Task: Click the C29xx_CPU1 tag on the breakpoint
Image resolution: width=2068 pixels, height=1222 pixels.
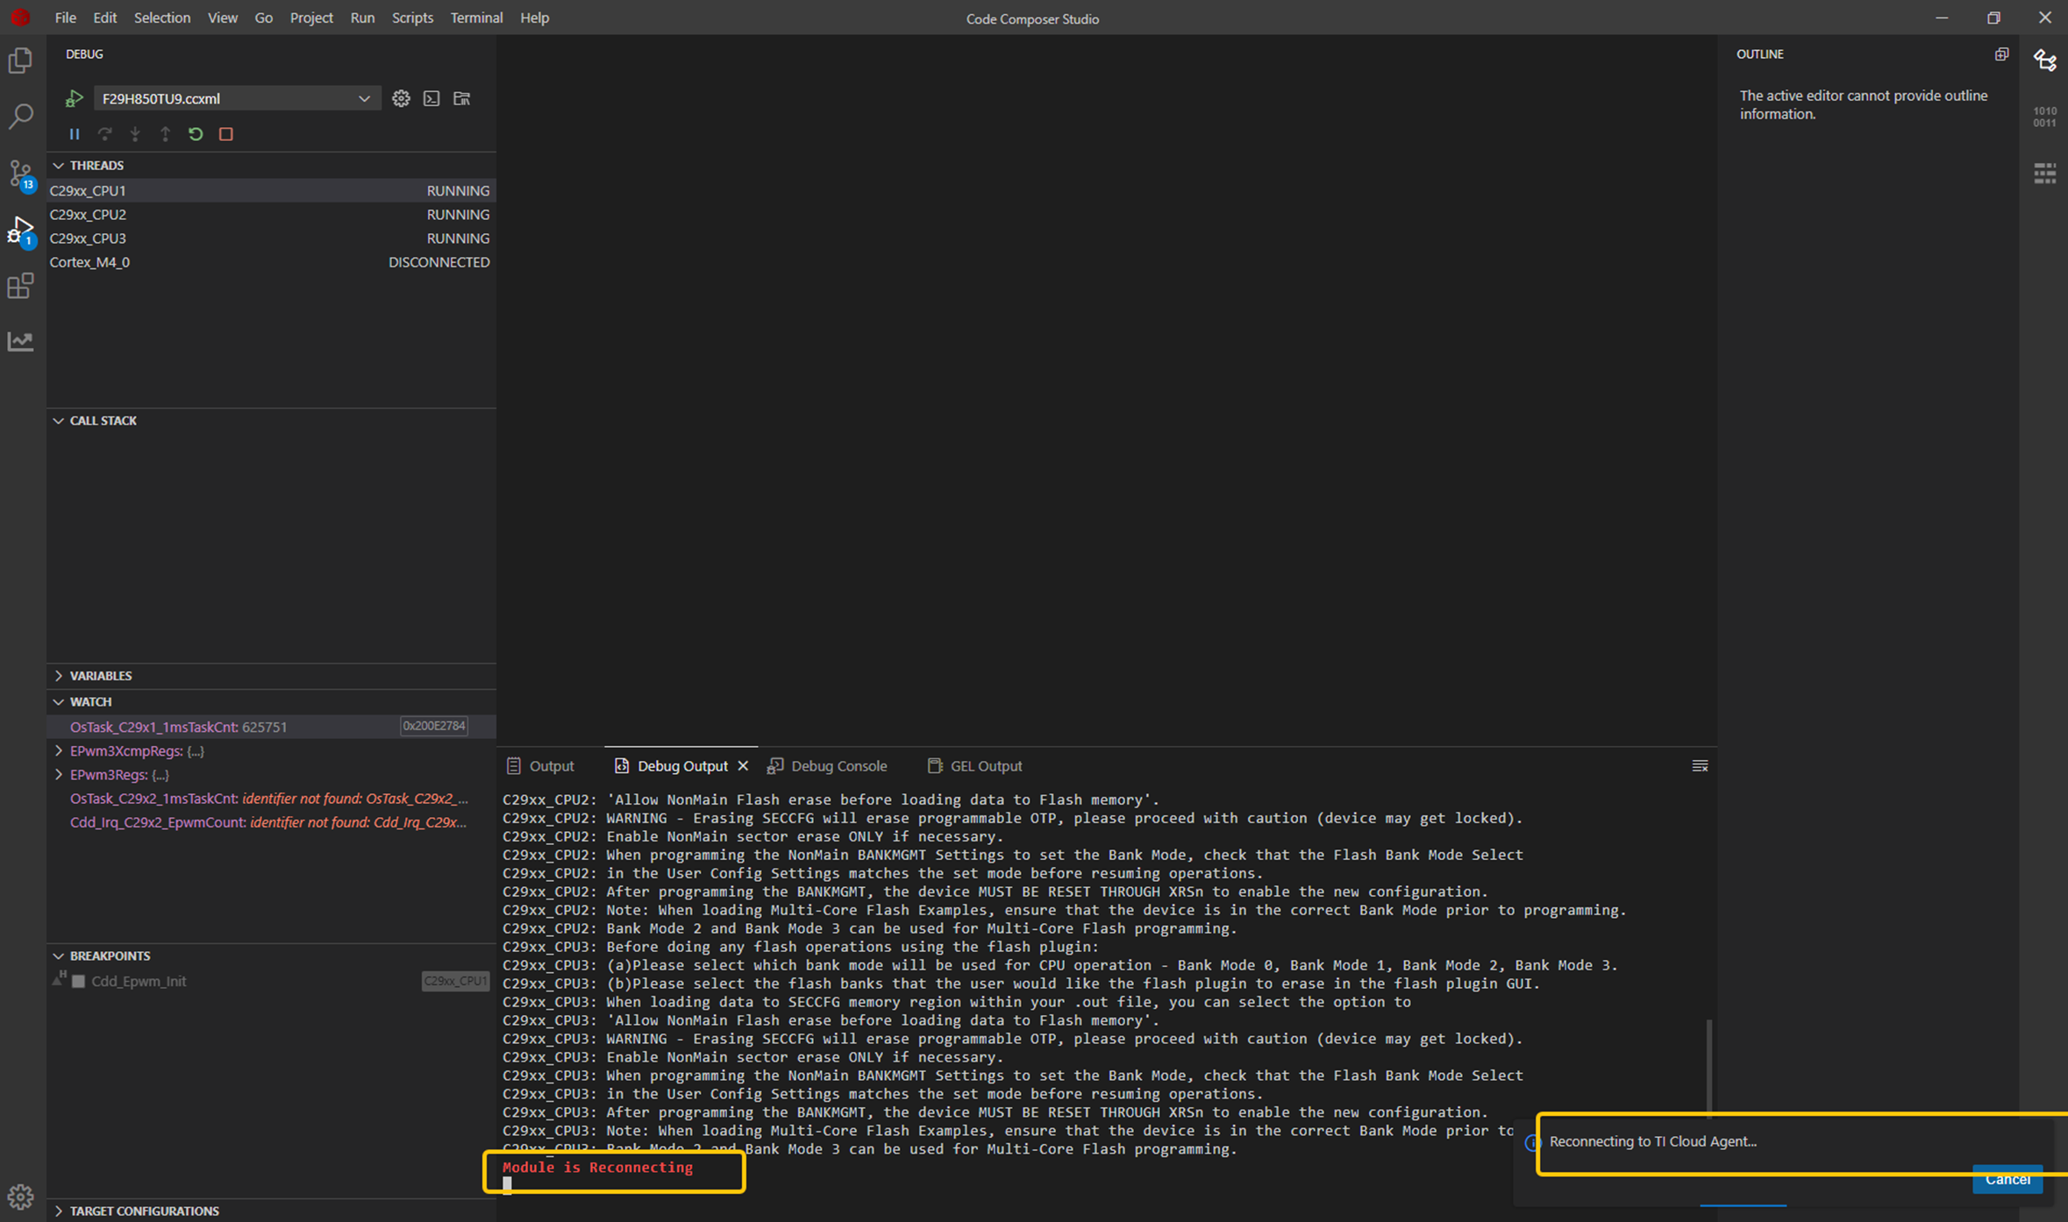Action: [x=455, y=982]
